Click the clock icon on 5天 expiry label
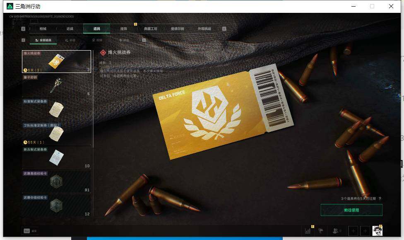Viewport: 404px width, 240px height. coord(25,70)
